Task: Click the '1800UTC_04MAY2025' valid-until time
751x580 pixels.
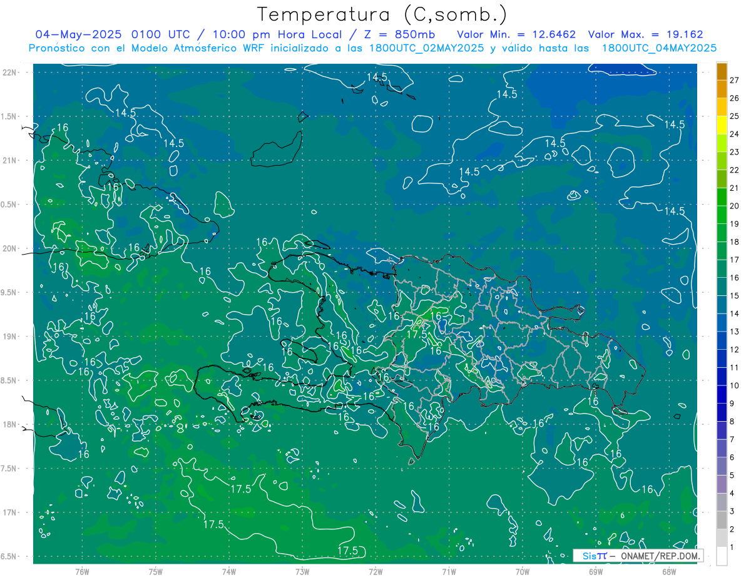Action: 659,48
